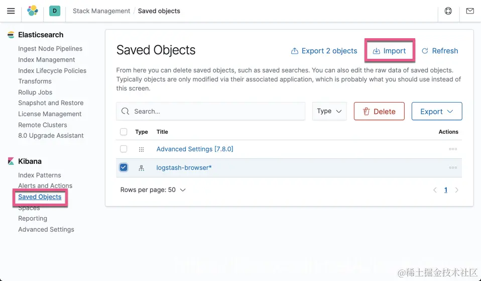481x281 pixels.
Task: Open the help lifebuoy icon
Action: point(448,11)
